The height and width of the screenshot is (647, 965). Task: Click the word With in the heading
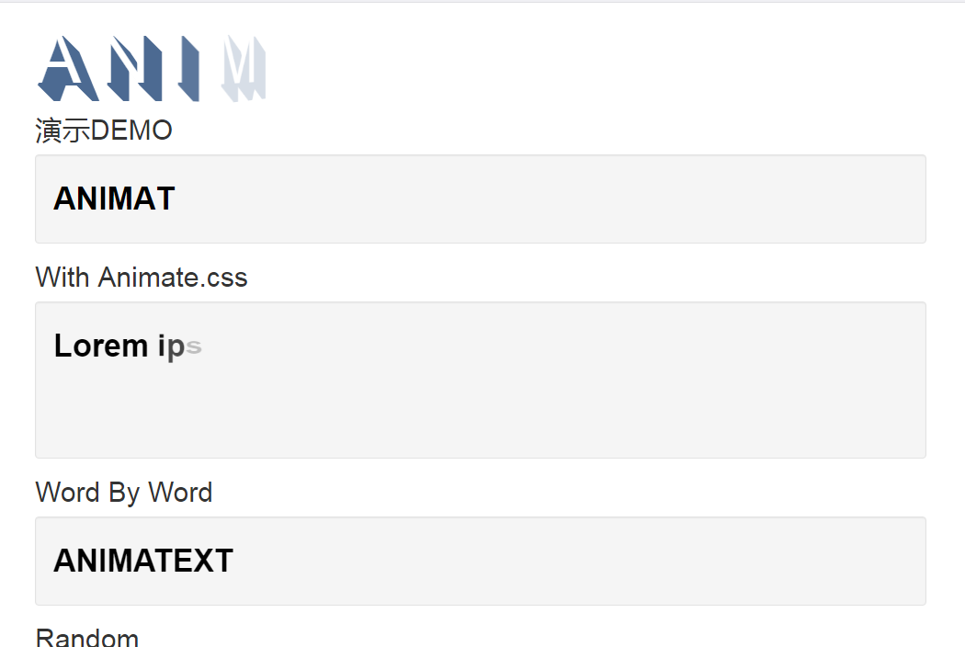[x=62, y=277]
